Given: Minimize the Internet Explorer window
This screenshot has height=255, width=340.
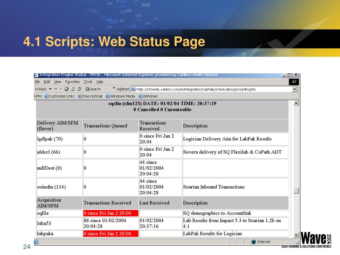Looking at the screenshot, I should pos(284,75).
